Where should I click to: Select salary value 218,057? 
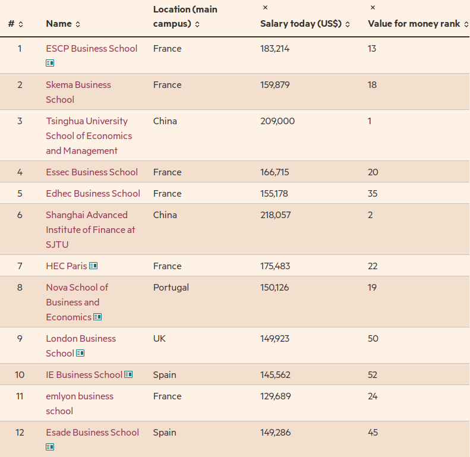pos(276,215)
